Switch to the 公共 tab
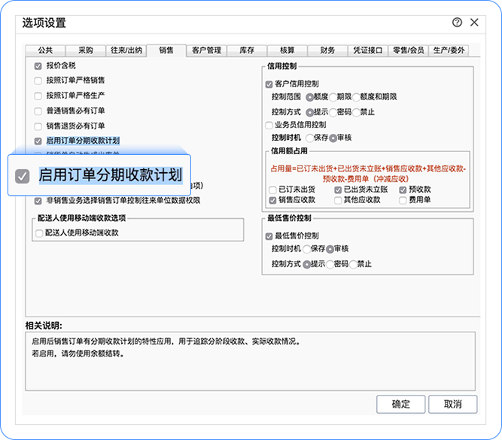 pyautogui.click(x=45, y=50)
